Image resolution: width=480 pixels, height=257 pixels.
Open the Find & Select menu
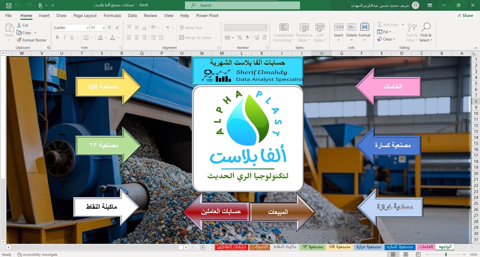pos(426,33)
